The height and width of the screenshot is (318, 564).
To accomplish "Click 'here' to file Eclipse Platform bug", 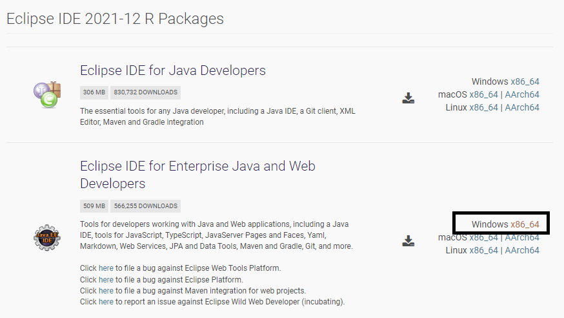I will click(106, 280).
